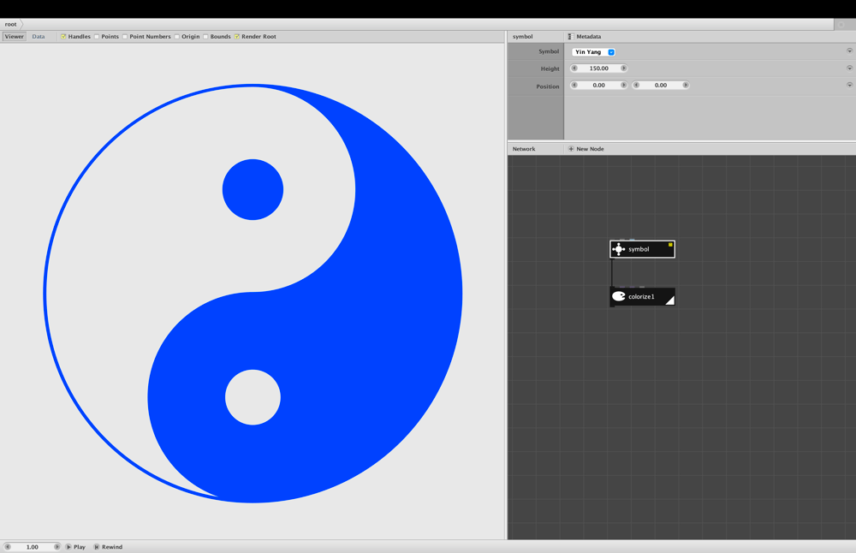This screenshot has width=856, height=553.
Task: Open the Height row options arrow
Action: (x=849, y=68)
